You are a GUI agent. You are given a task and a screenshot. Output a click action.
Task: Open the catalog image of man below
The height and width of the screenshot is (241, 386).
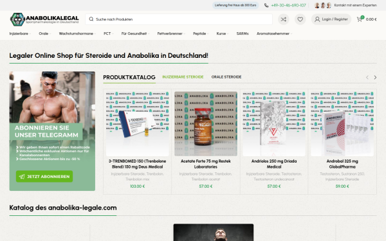[214, 233]
